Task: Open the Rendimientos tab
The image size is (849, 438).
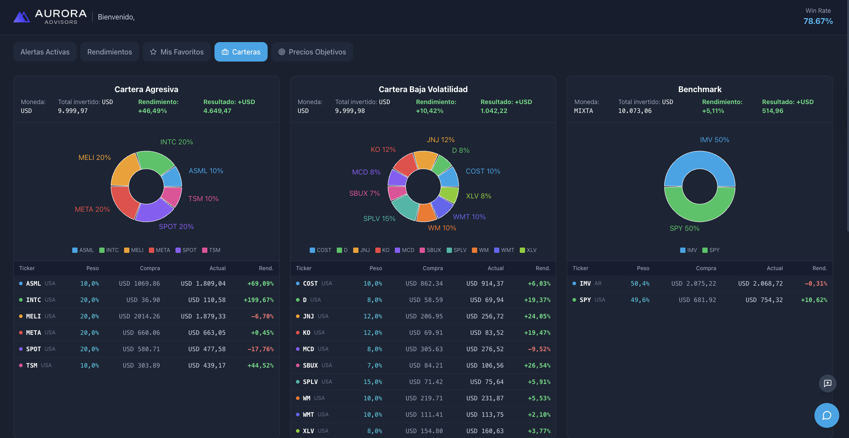Action: tap(109, 52)
